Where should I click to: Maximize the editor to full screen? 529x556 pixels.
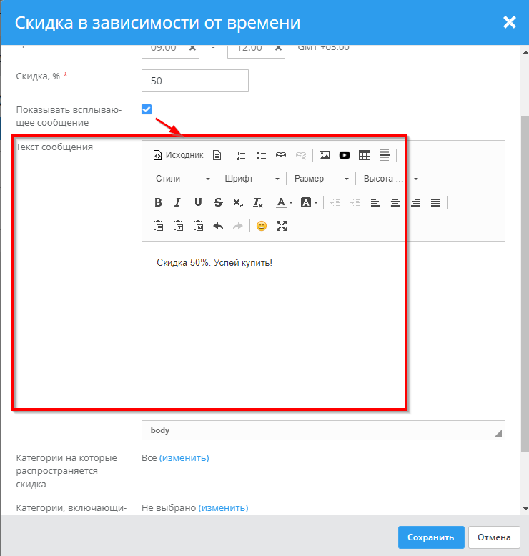point(282,226)
